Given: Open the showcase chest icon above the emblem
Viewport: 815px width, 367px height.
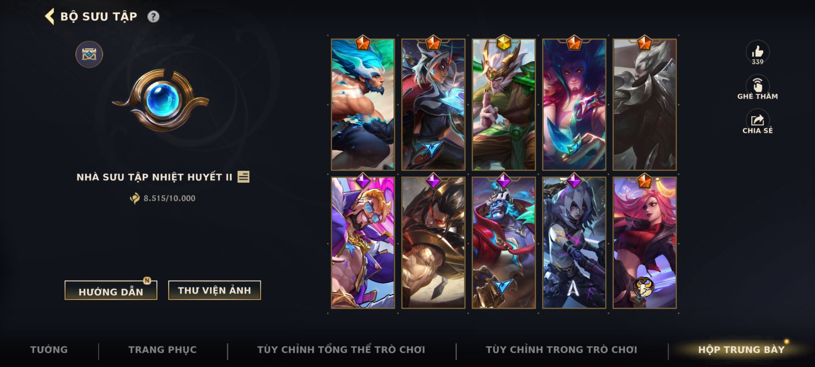Looking at the screenshot, I should 89,54.
